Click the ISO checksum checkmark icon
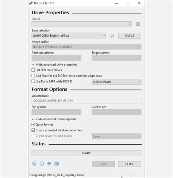This screenshot has width=173, height=178. 112,36
